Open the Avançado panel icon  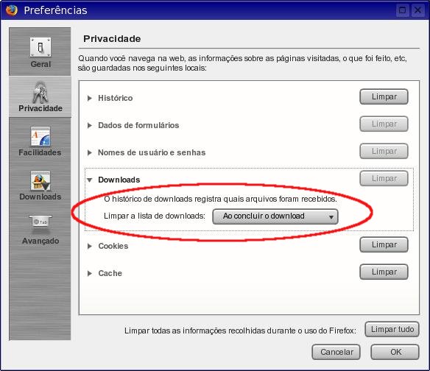[x=40, y=222]
